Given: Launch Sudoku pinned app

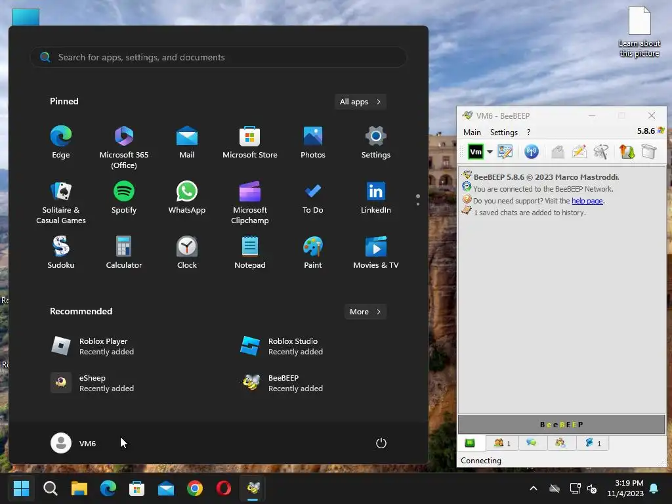Looking at the screenshot, I should pos(61,253).
